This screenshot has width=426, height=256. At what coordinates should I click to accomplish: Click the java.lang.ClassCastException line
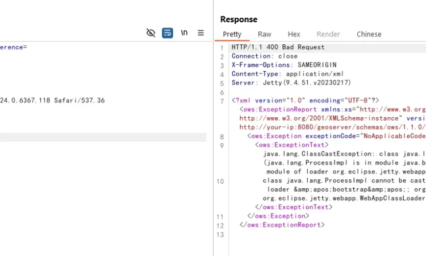344,154
